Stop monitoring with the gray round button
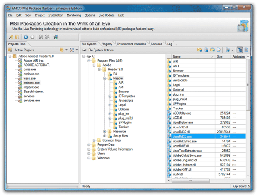Viewport: 257px width, 195px height. click(x=32, y=37)
